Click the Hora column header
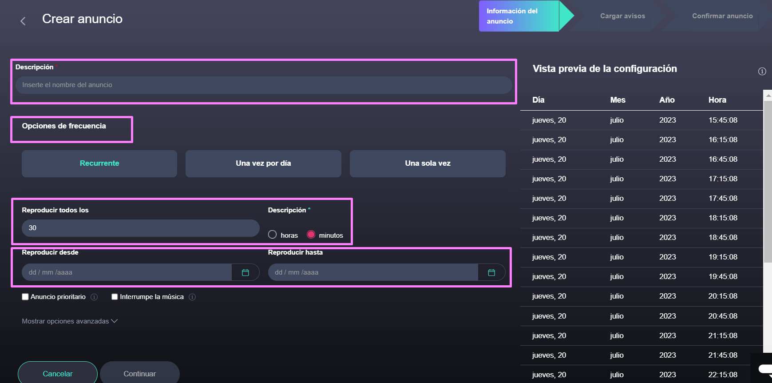The width and height of the screenshot is (772, 383). click(717, 100)
